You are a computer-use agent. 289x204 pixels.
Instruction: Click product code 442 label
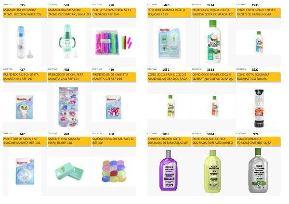(22, 134)
